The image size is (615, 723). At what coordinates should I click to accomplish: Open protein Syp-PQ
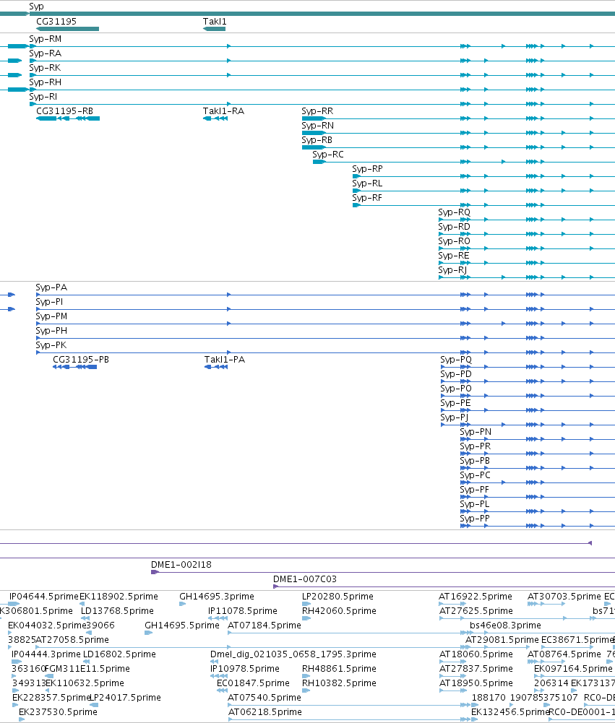pyautogui.click(x=456, y=360)
